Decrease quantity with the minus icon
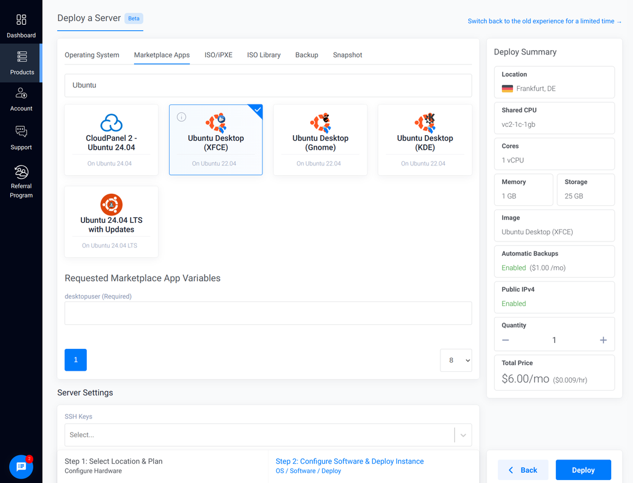The image size is (633, 483). click(506, 340)
